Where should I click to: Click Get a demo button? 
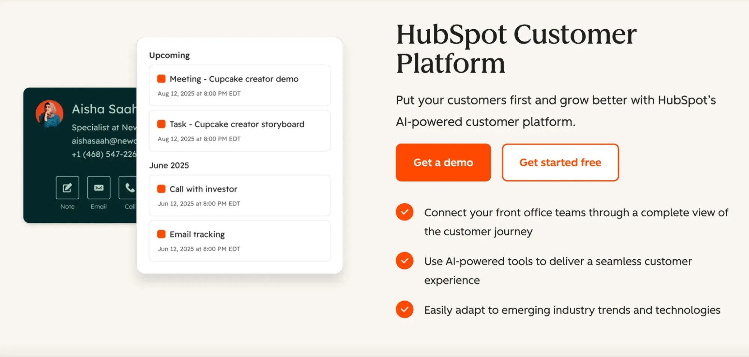coord(443,162)
